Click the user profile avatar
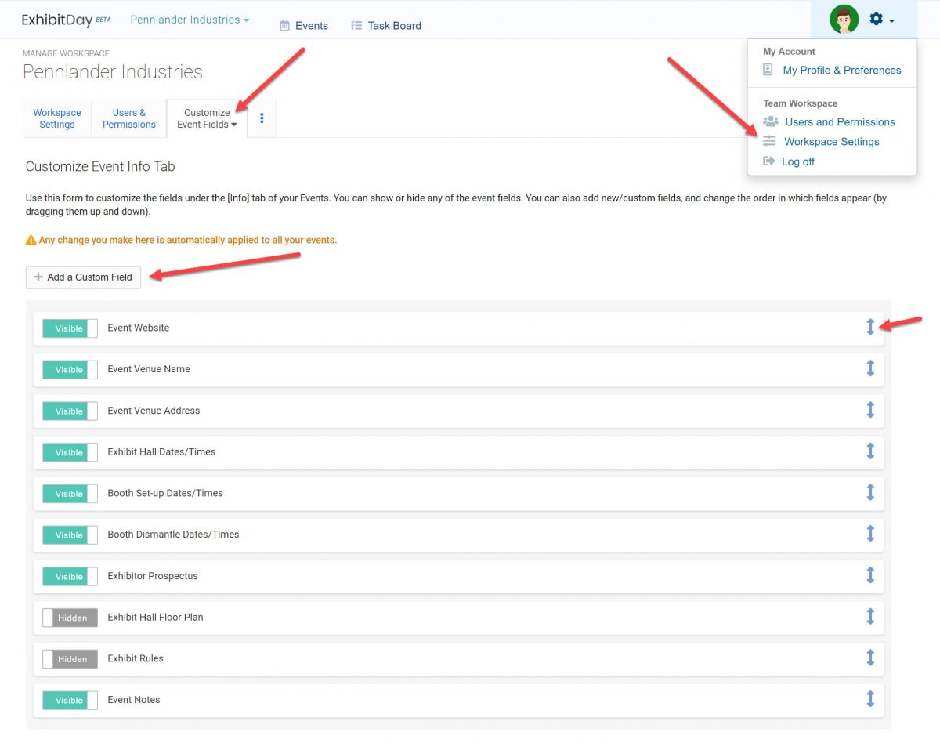 pos(844,19)
